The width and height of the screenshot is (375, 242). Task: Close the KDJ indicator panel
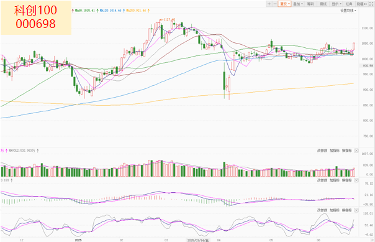pos(356,210)
